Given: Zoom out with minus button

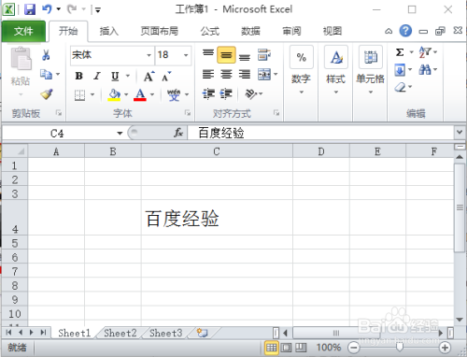Looking at the screenshot, I should [x=354, y=347].
